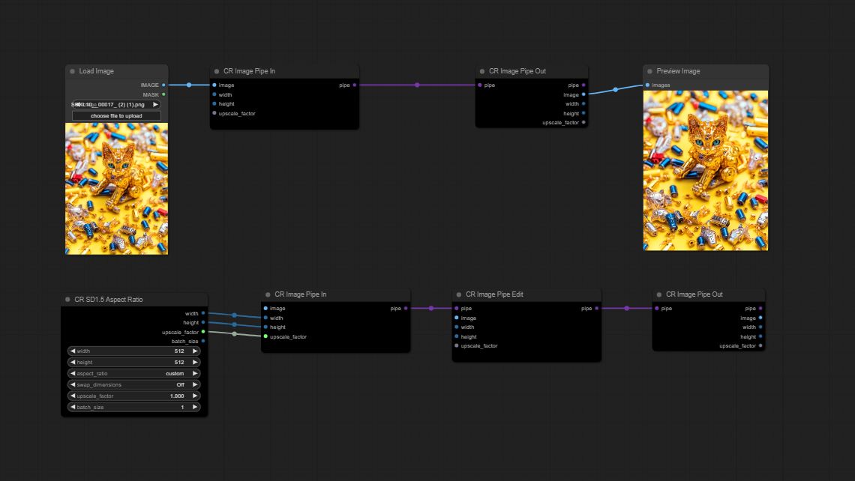Click the image output socket of Pipe Out feeding Preview Image
The height and width of the screenshot is (481, 855).
pyautogui.click(x=584, y=95)
